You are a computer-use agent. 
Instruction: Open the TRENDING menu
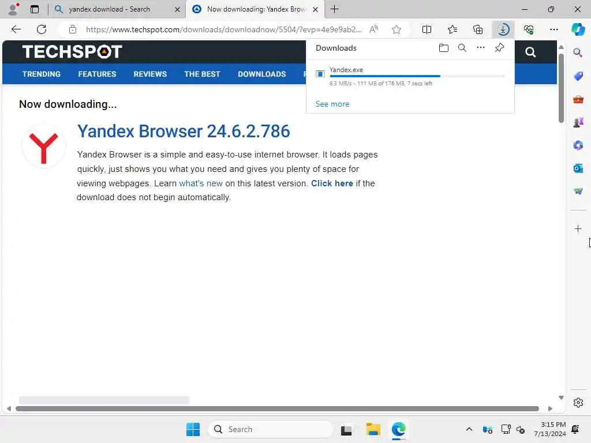pyautogui.click(x=42, y=74)
